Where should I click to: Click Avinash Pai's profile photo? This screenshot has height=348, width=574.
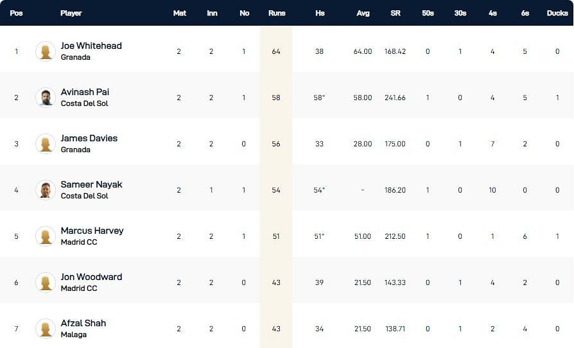(46, 98)
